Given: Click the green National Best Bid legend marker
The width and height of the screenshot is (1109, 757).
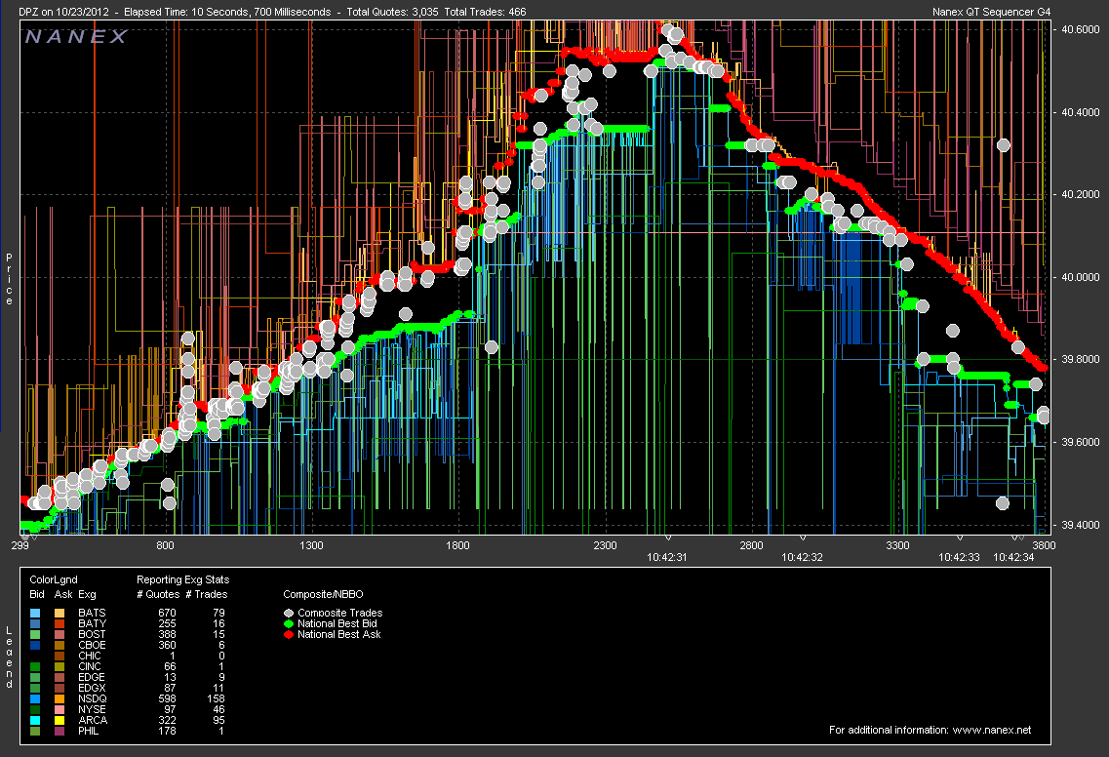Looking at the screenshot, I should (x=289, y=624).
